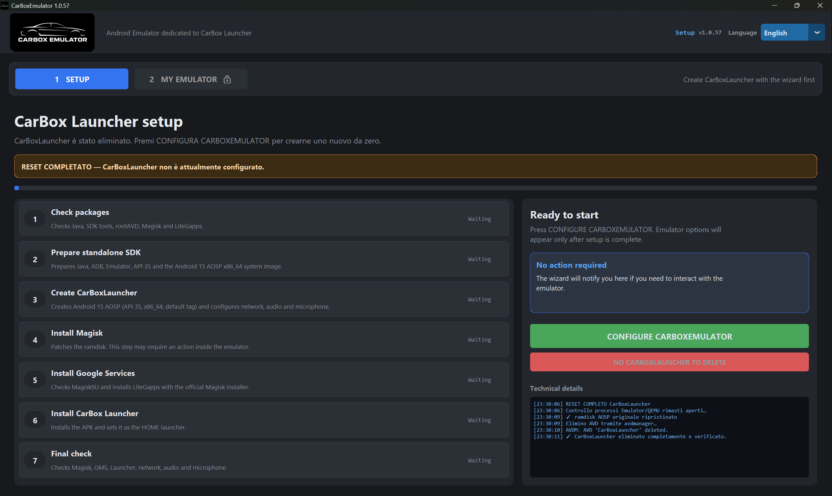
Task: Click the Waiting status of Check packages
Action: tap(479, 219)
